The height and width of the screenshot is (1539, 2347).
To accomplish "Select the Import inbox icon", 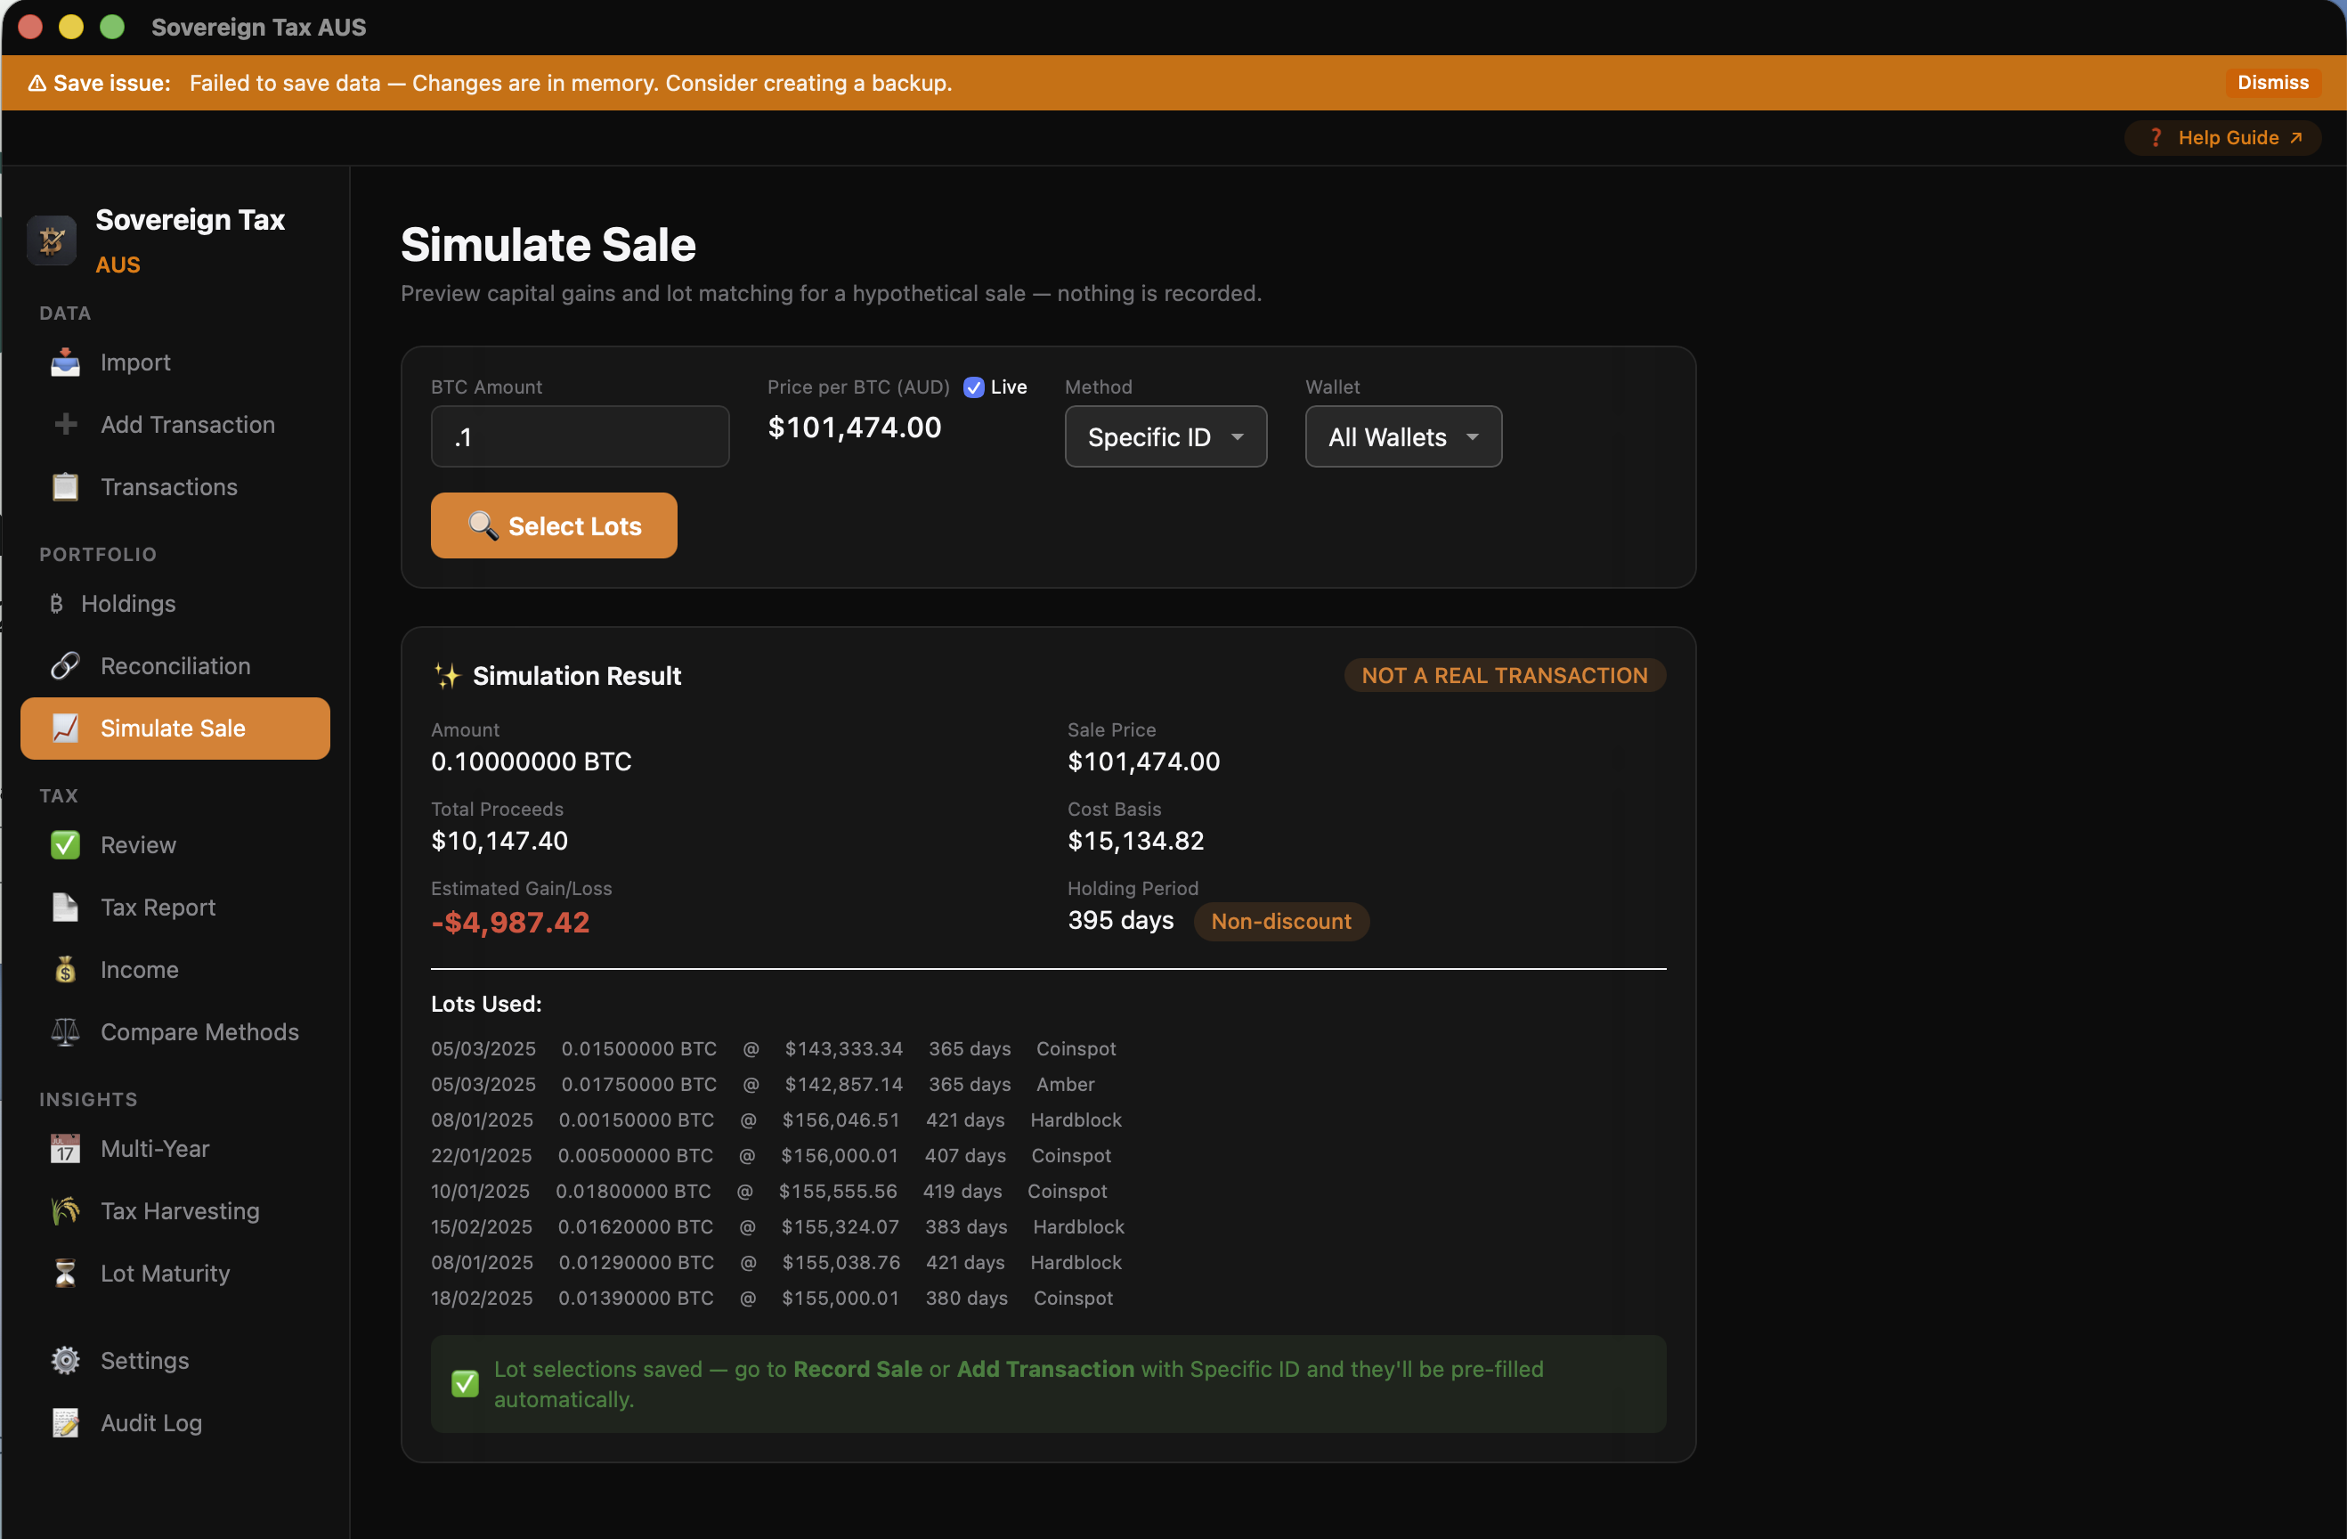I will pos(64,362).
